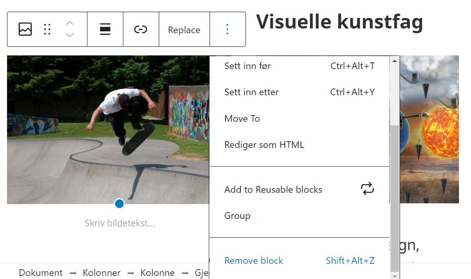Select the block drag handle dots

pyautogui.click(x=46, y=29)
